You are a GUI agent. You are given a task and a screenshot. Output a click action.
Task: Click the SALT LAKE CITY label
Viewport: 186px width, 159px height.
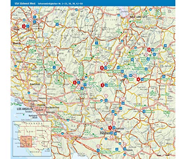(x=139, y=17)
